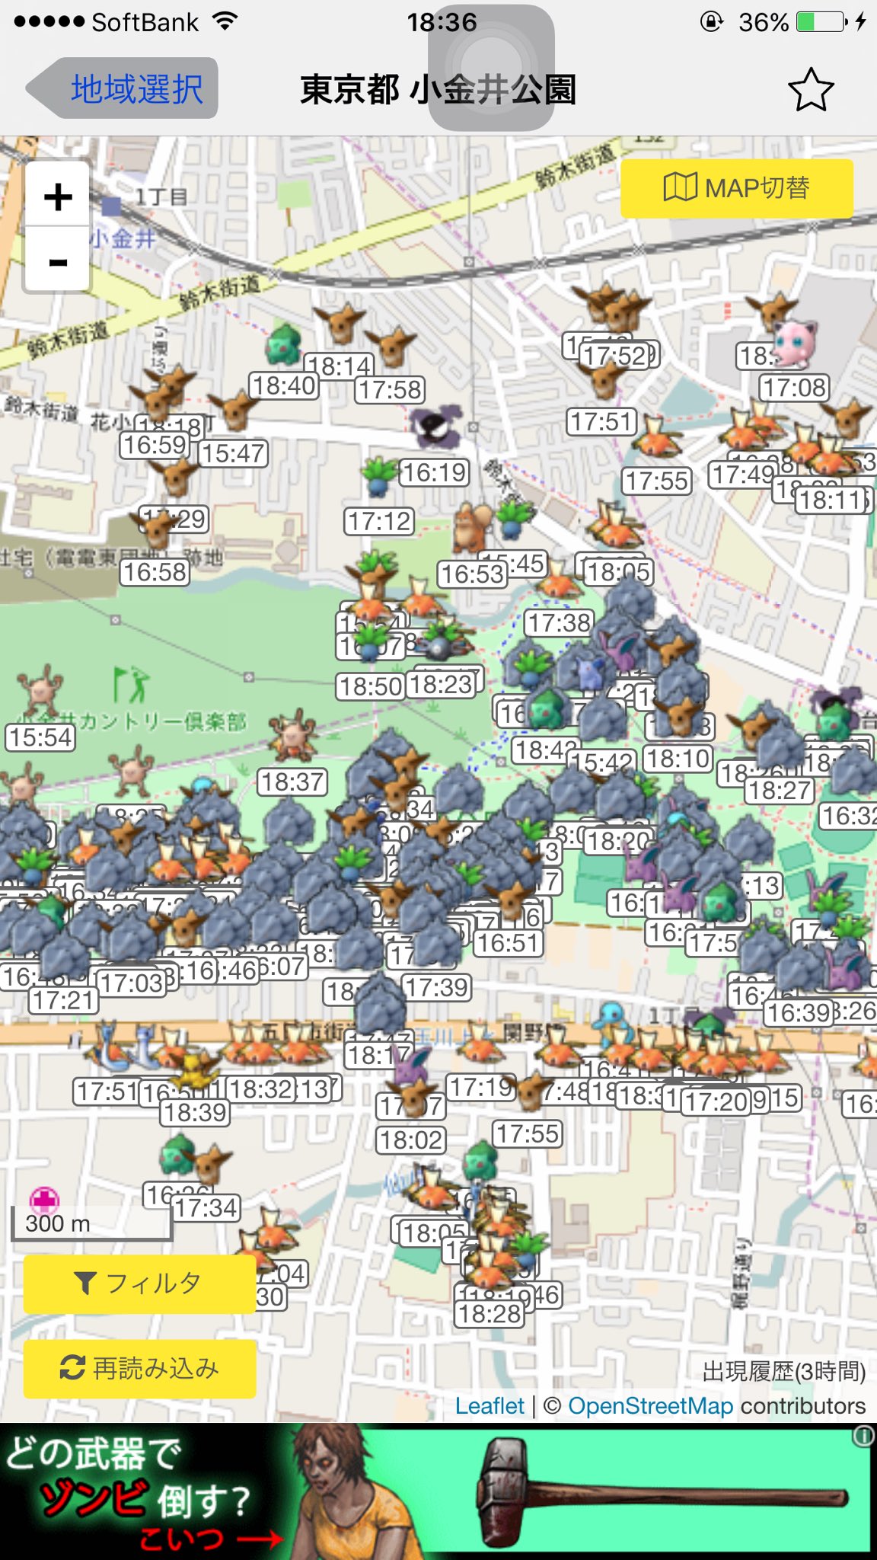This screenshot has height=1560, width=877.
Task: Tap the Geodude marker above 17:39
Action: pos(437,943)
